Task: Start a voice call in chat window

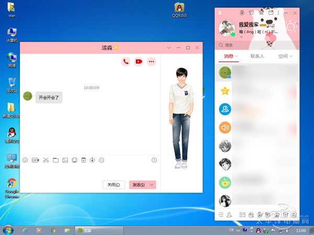Action: (x=126, y=62)
